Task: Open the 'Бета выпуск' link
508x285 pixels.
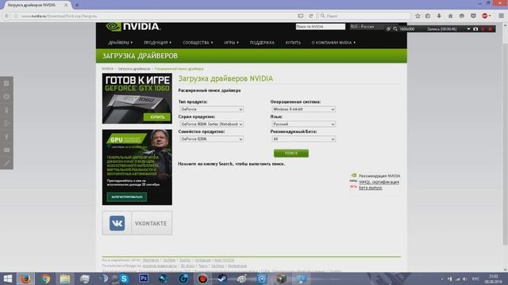Action: tap(371, 188)
